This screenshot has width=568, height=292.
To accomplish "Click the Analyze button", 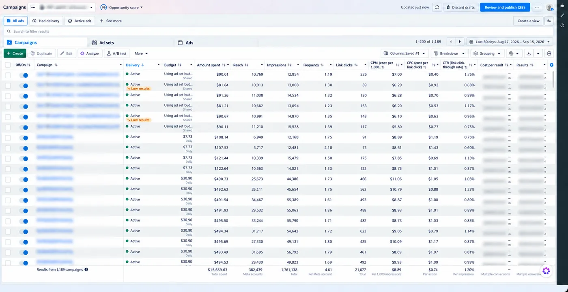I will 90,53.
